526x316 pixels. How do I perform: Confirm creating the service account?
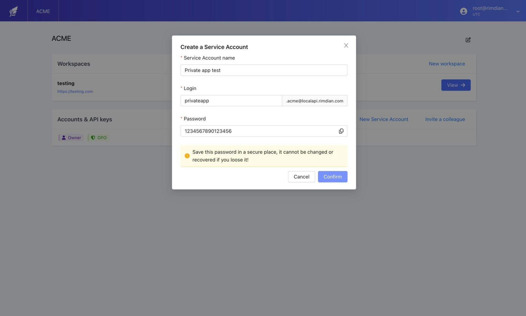click(x=332, y=177)
